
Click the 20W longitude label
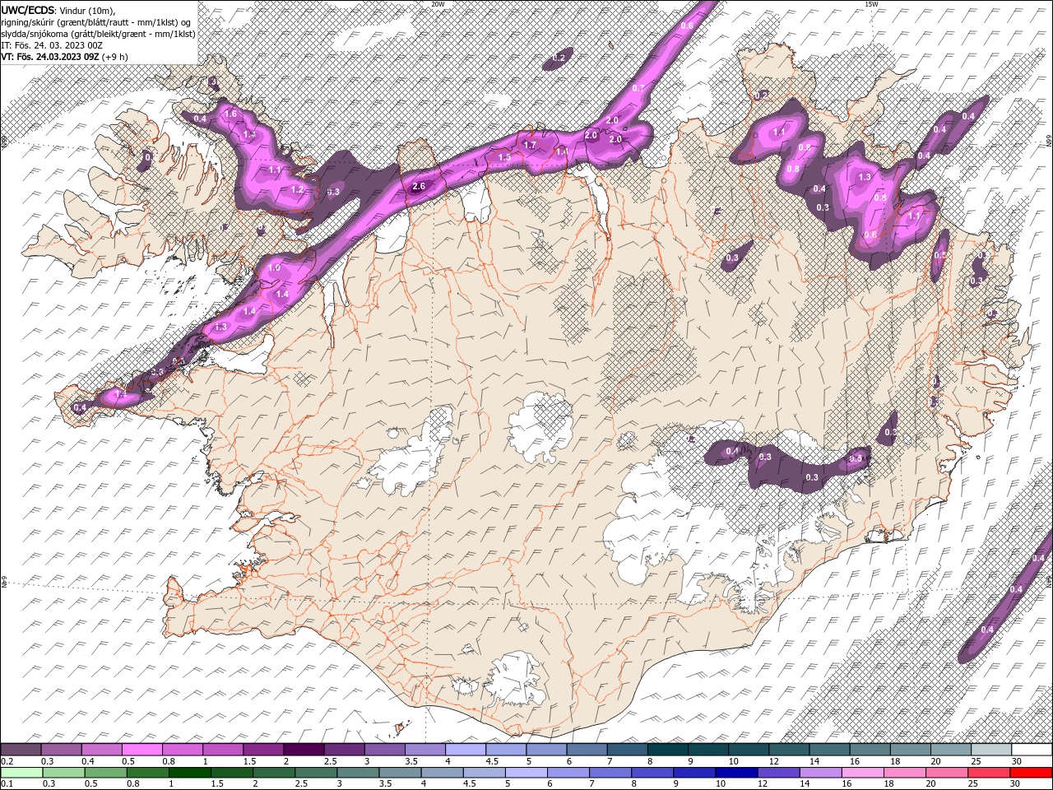tap(438, 4)
